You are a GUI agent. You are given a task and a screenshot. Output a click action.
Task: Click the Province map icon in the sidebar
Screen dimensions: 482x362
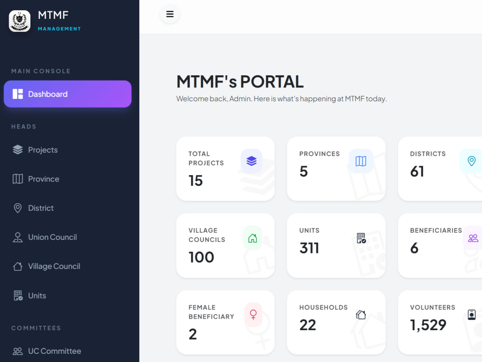coord(18,179)
